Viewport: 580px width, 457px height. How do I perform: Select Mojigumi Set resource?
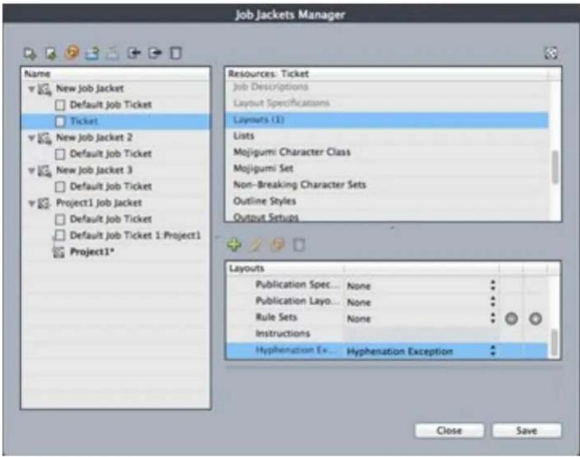pyautogui.click(x=263, y=168)
